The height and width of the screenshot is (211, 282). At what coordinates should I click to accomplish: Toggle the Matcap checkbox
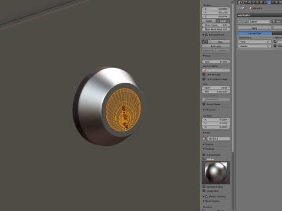pyautogui.click(x=204, y=159)
